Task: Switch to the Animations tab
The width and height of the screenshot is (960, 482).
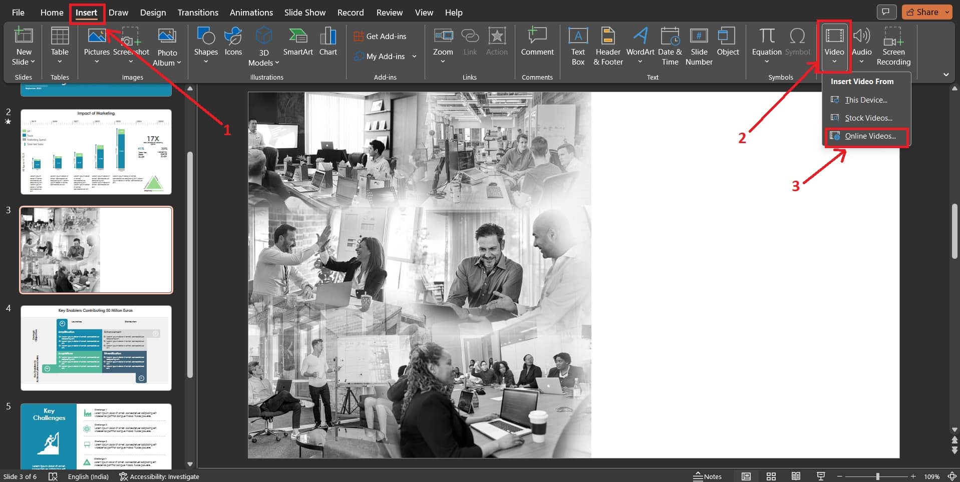Action: [x=251, y=12]
